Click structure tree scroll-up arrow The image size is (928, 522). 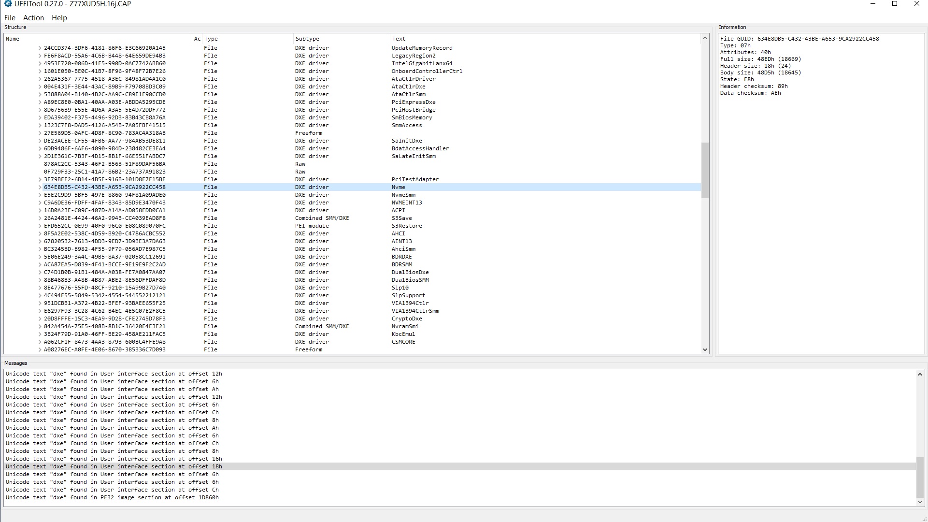click(705, 38)
